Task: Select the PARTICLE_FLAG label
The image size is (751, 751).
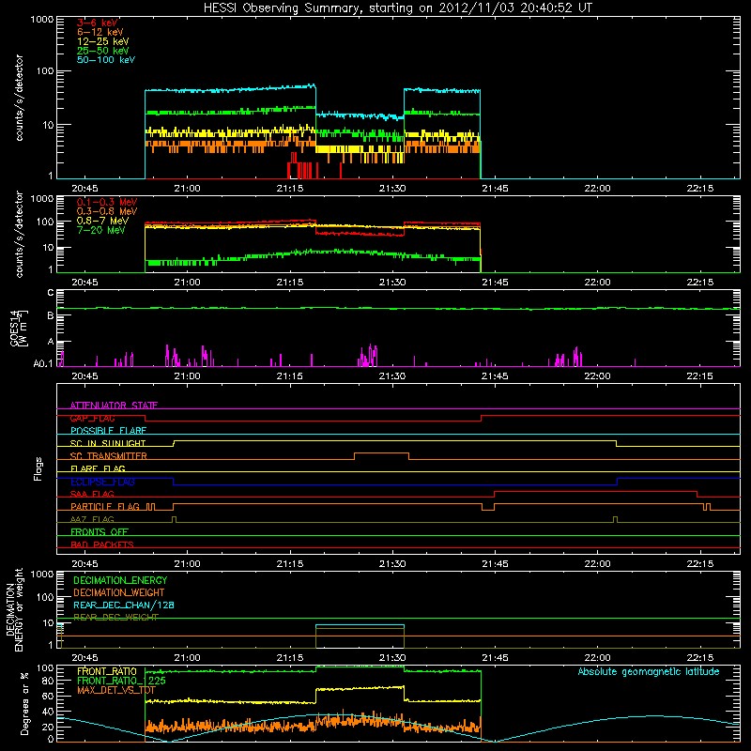Action: (x=105, y=506)
